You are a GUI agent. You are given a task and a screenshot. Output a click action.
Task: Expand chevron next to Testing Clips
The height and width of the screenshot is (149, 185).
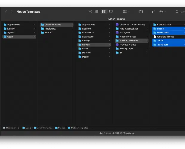tap(147, 49)
